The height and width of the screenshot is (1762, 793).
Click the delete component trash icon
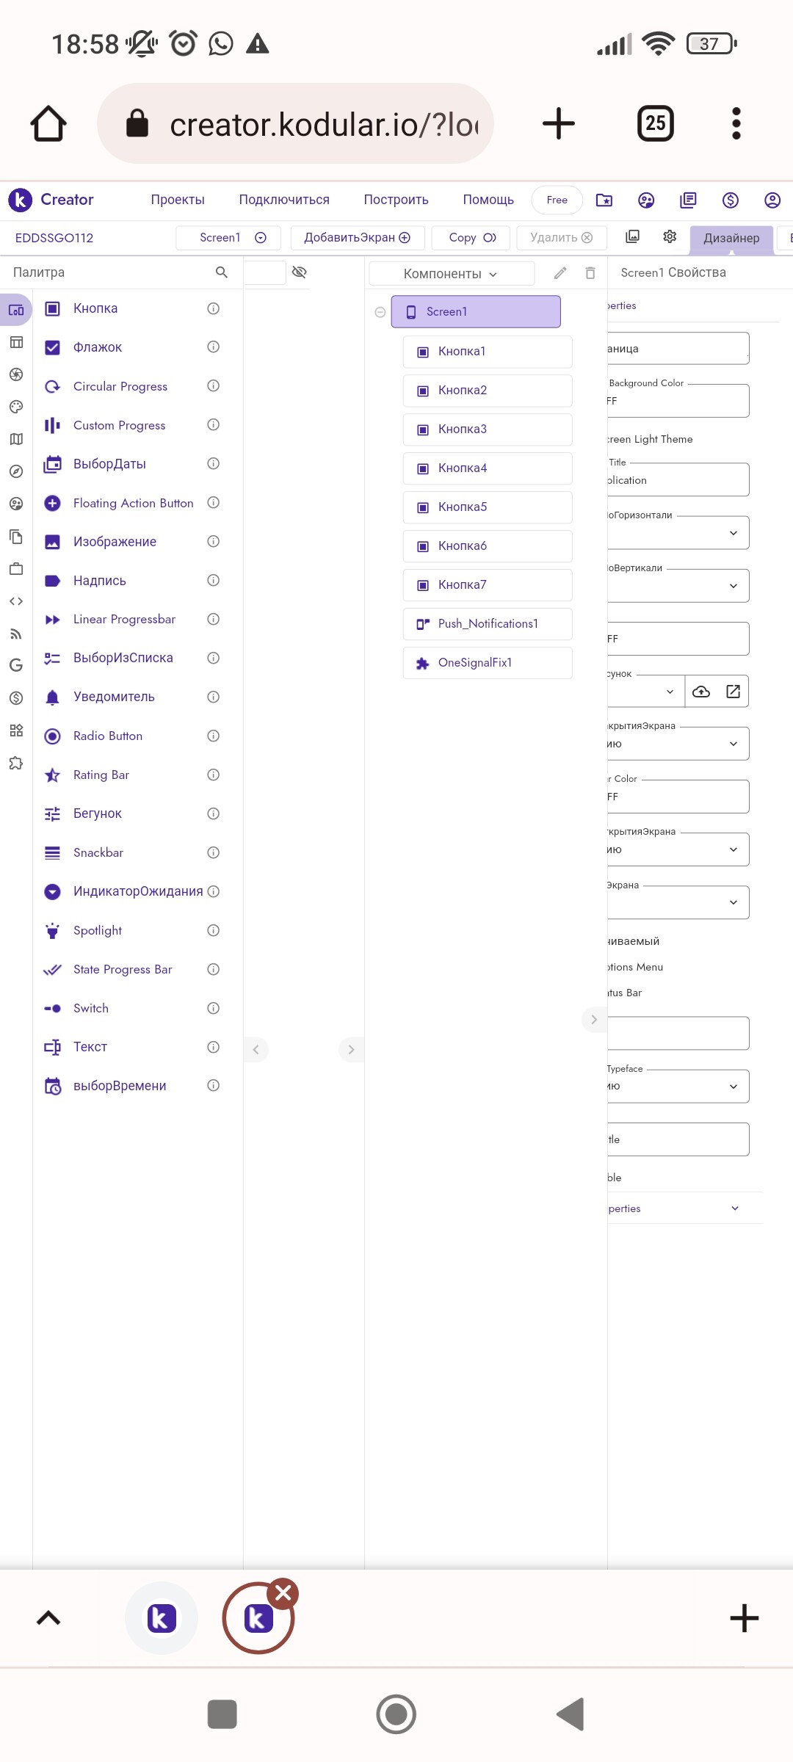point(590,273)
